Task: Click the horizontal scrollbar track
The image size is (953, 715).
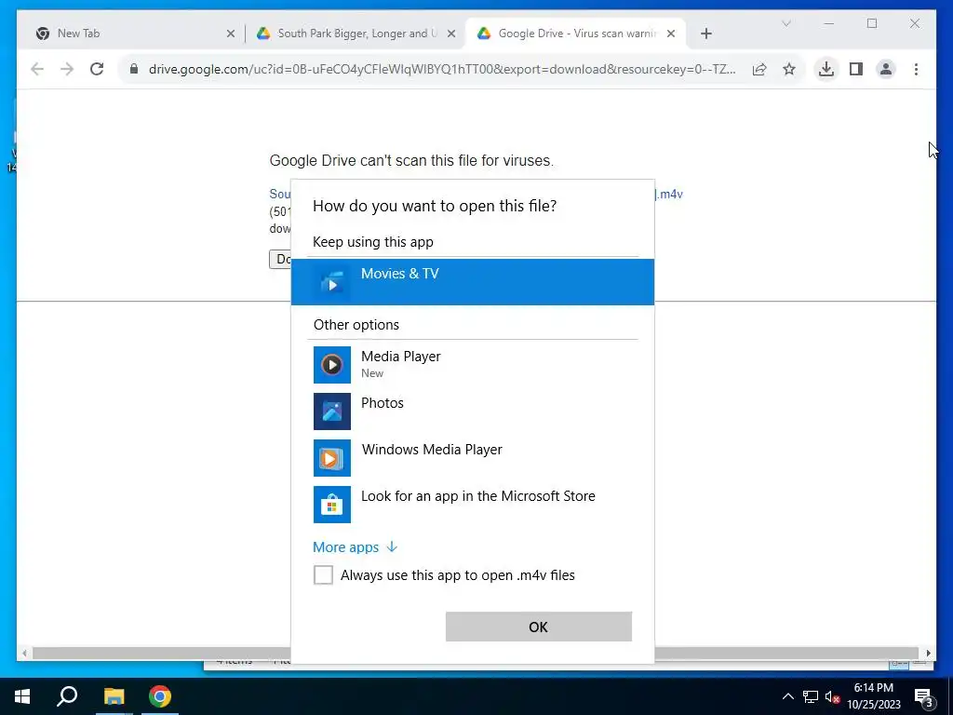Action: 476,653
